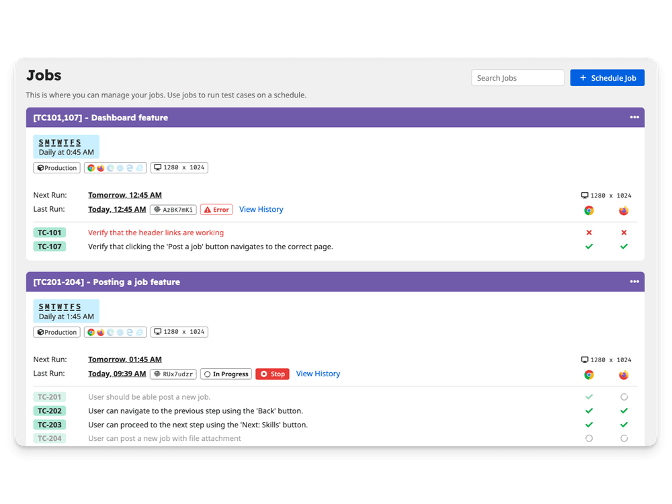Open View History for Posting a job feature
This screenshot has width=672, height=504.
click(x=318, y=374)
